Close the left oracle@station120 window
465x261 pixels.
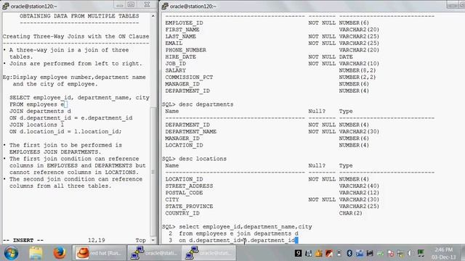147,5
